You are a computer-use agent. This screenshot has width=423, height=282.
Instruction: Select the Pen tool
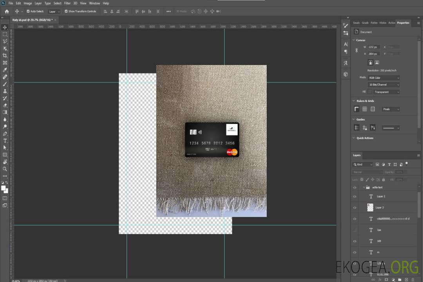click(5, 134)
